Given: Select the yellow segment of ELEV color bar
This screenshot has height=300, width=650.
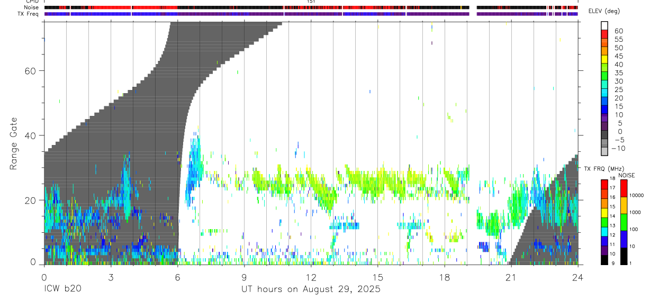Looking at the screenshot, I should [604, 58].
